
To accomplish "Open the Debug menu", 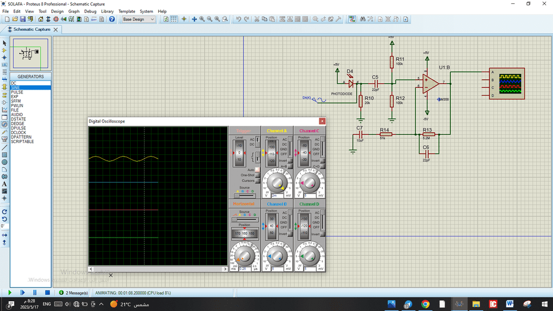I will pos(90,11).
